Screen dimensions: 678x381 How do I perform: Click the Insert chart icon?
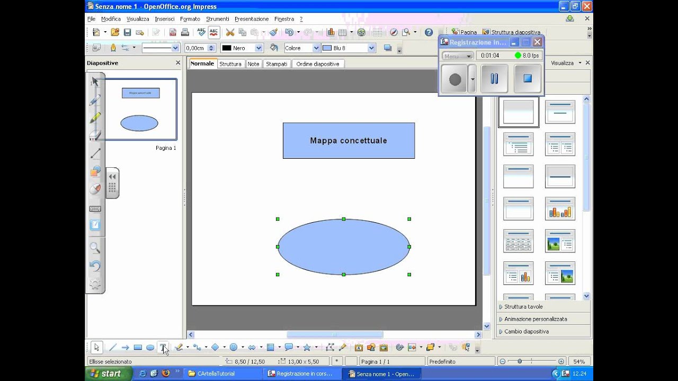pos(331,32)
